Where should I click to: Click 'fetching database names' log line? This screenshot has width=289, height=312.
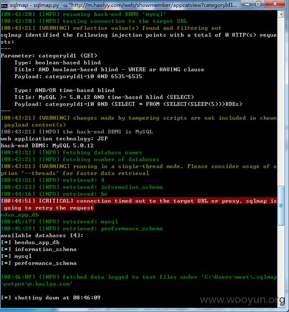coord(71,153)
